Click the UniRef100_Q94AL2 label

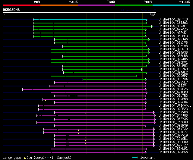[173, 73]
